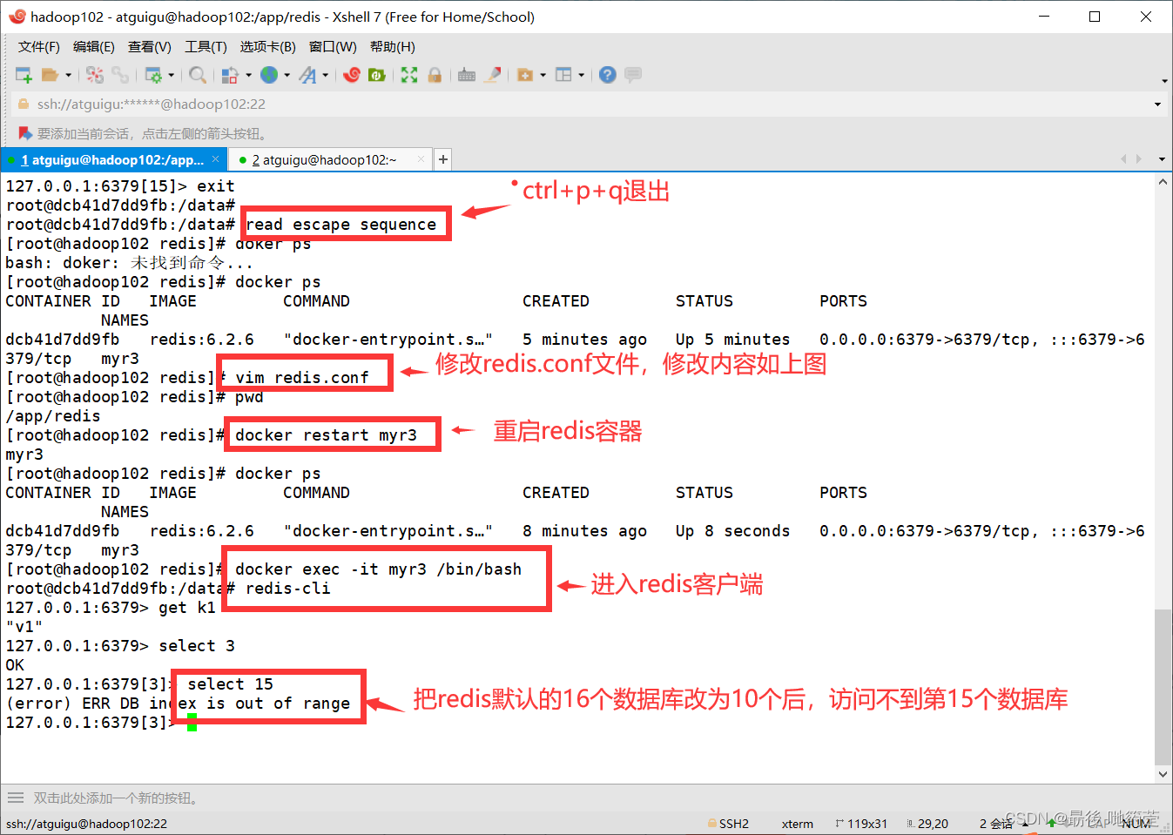Click the chat bubble feedback icon
The image size is (1173, 835).
633,76
